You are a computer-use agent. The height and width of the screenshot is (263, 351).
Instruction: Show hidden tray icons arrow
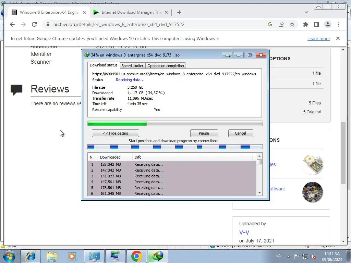click(x=288, y=256)
